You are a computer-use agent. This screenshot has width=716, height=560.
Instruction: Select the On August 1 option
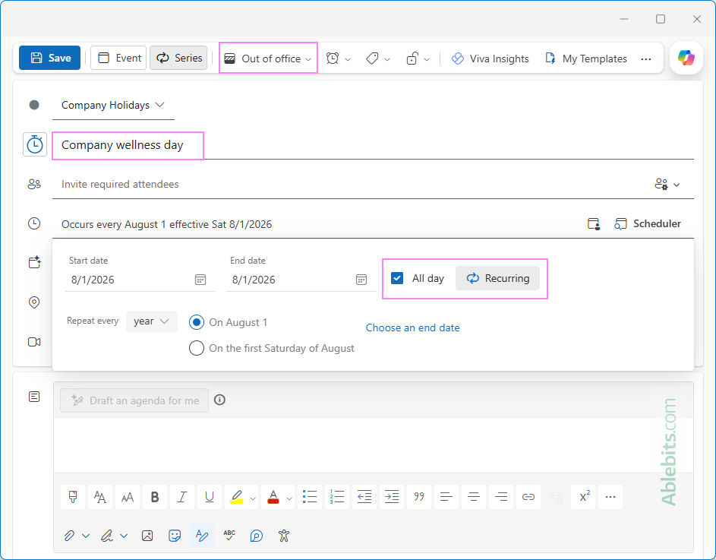pyautogui.click(x=197, y=322)
